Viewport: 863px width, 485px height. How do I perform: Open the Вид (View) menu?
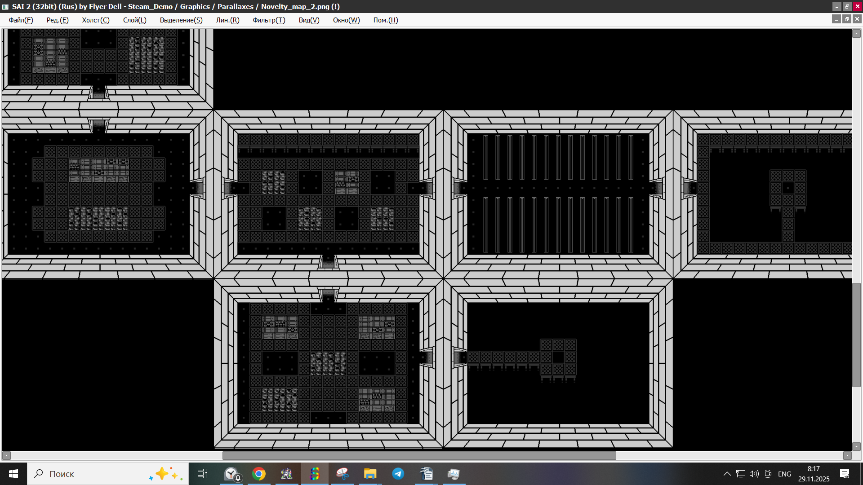point(309,20)
